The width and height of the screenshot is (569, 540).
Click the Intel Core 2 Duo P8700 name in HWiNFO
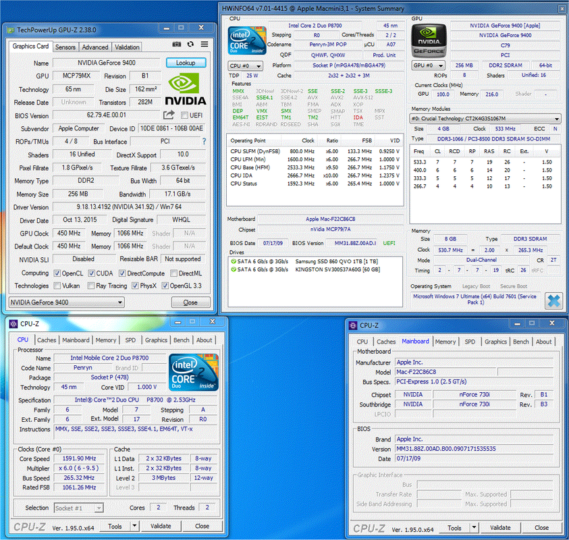pos(315,26)
